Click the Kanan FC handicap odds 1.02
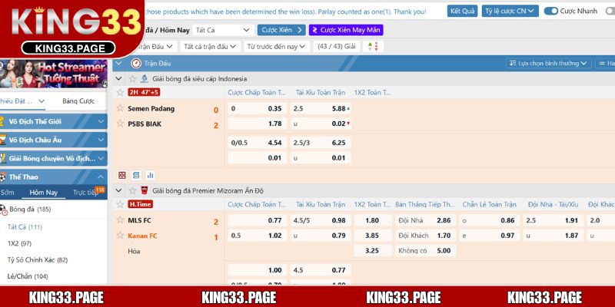615x307 pixels. click(258, 236)
